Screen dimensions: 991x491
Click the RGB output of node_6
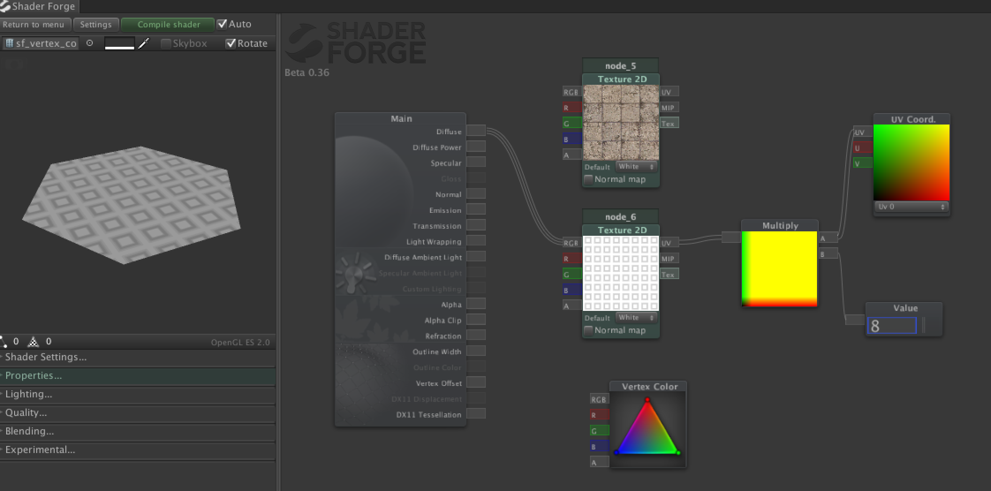[572, 243]
